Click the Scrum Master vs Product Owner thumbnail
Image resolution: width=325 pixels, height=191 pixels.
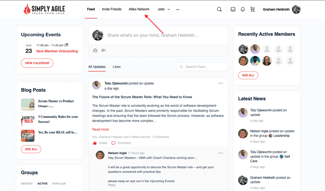click(x=28, y=105)
